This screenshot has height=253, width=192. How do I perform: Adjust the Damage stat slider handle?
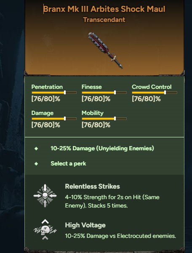click(65, 119)
